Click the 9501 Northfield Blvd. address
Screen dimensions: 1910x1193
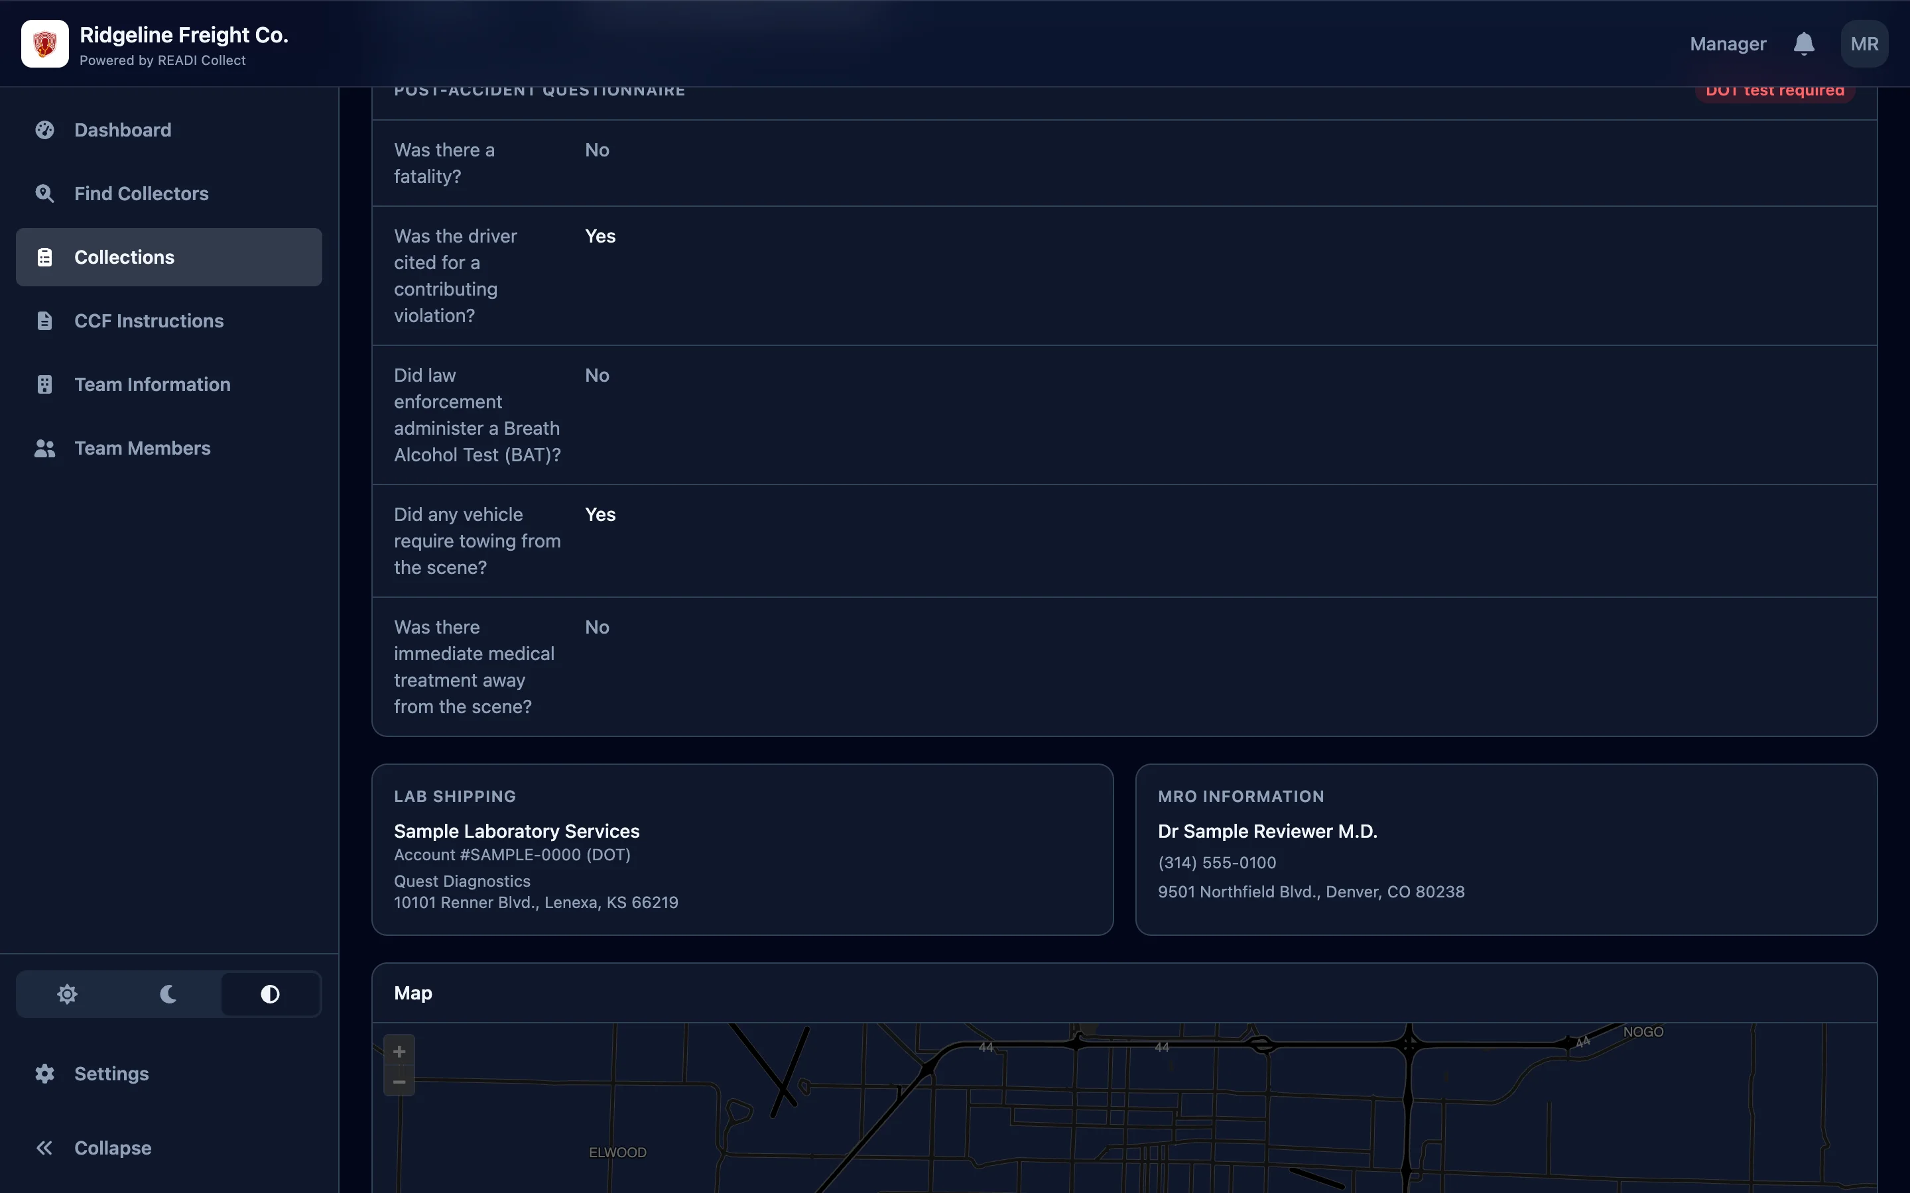pos(1311,891)
